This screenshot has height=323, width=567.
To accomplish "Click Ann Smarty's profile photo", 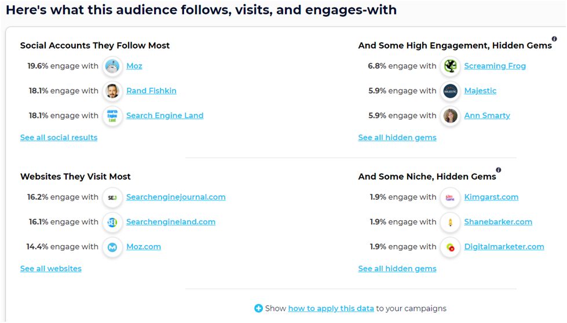I will 450,116.
